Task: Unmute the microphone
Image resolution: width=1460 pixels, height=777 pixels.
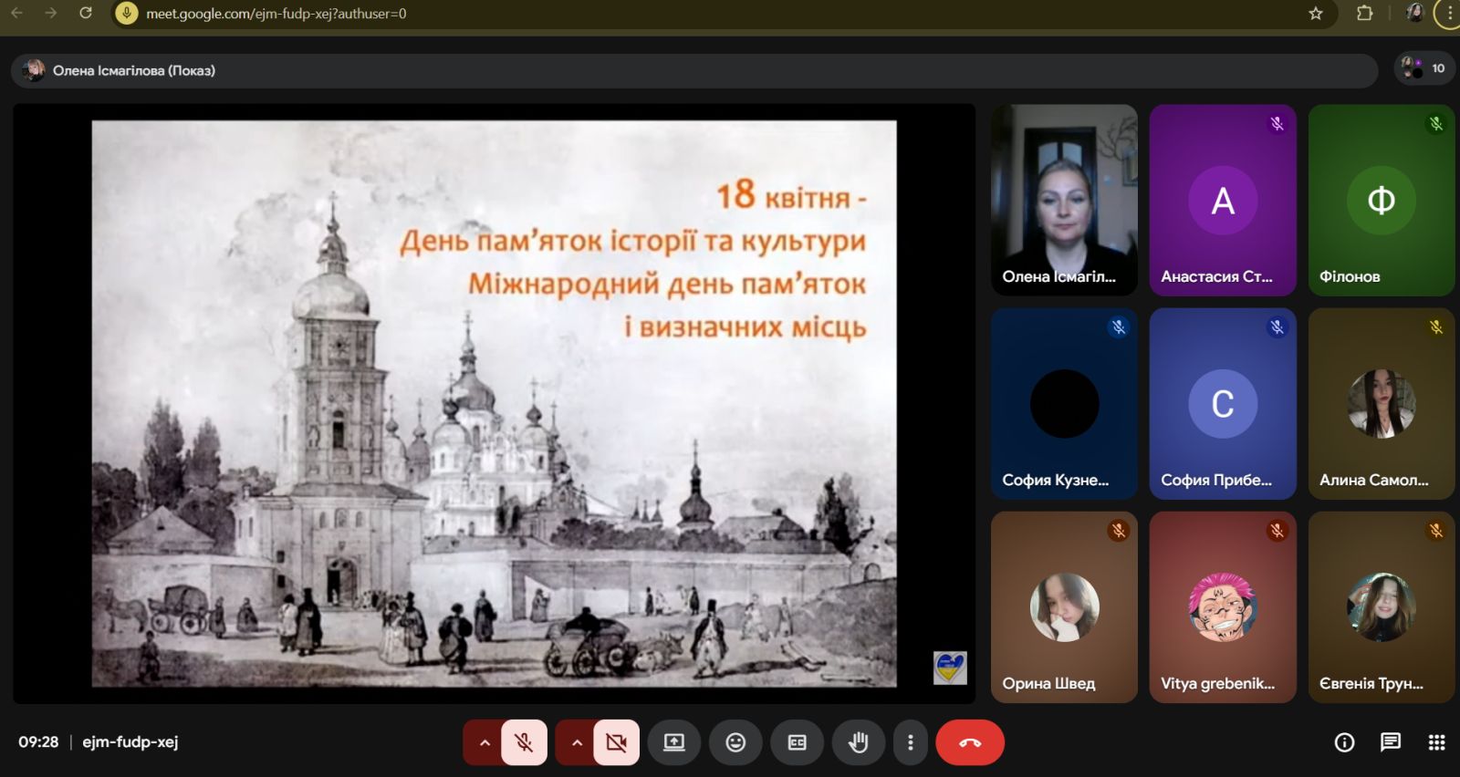Action: click(x=524, y=742)
